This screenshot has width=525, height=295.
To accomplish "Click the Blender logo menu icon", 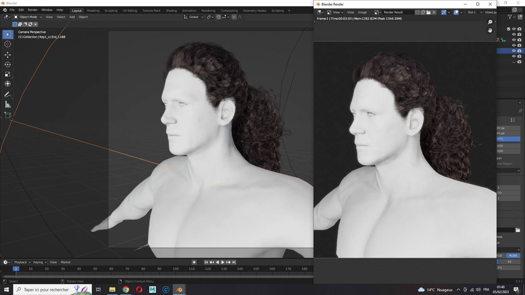I will tap(5, 10).
